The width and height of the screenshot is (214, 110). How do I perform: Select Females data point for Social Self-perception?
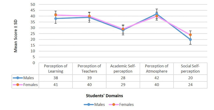tap(190, 35)
